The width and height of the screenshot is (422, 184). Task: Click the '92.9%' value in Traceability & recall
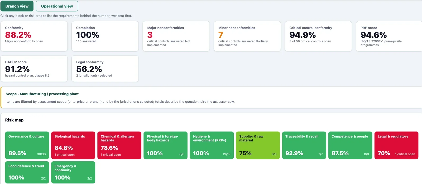[294, 153]
